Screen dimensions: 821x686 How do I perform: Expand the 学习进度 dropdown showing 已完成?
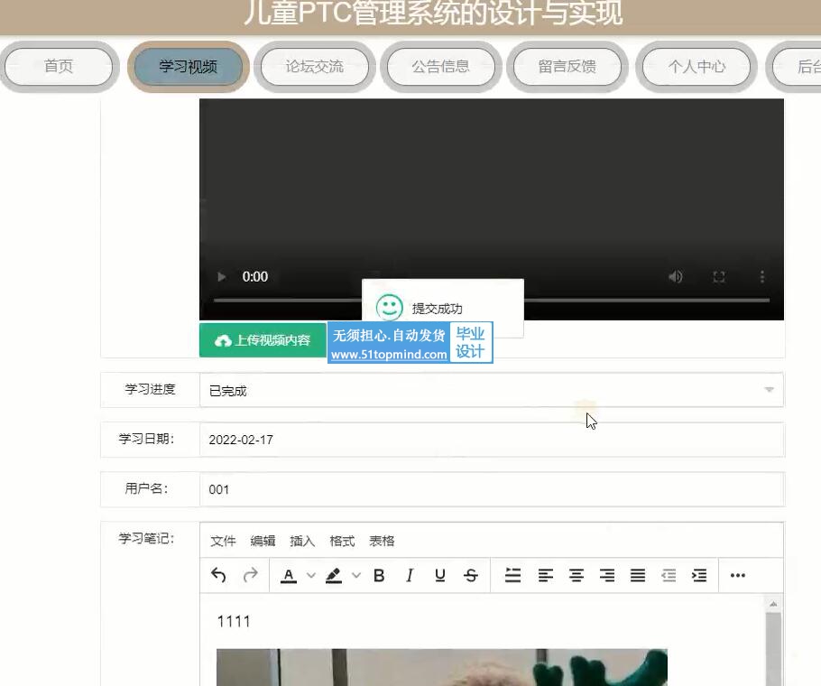(492, 390)
